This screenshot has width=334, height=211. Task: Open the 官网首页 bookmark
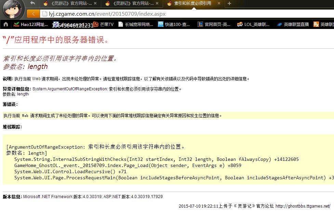pyautogui.click(x=214, y=24)
